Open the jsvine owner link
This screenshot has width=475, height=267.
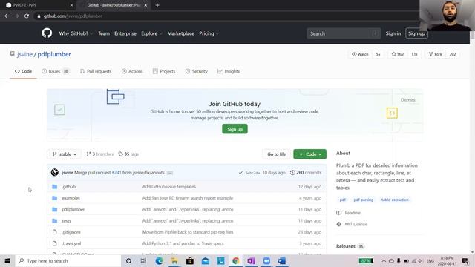pyautogui.click(x=24, y=54)
